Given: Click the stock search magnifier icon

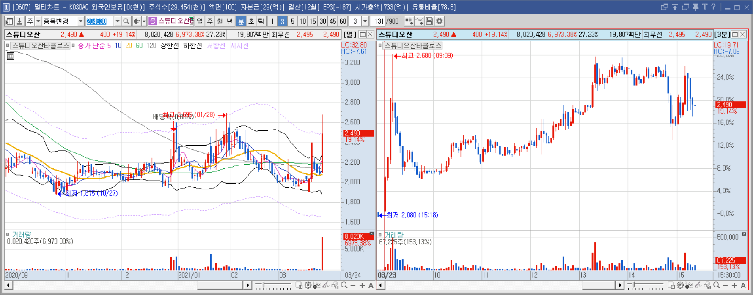Looking at the screenshot, I should 126,21.
